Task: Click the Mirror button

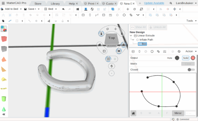Action: (178, 113)
